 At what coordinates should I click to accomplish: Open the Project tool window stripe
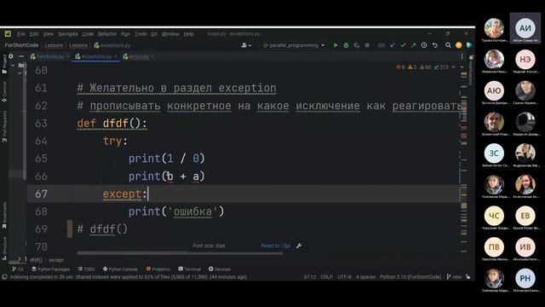4,64
